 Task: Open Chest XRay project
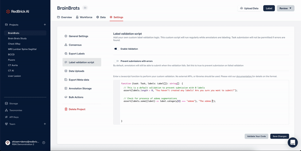[14, 44]
